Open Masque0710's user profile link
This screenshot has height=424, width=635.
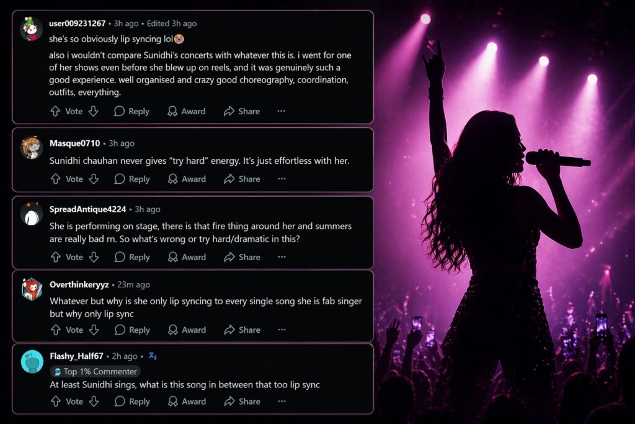coord(74,143)
